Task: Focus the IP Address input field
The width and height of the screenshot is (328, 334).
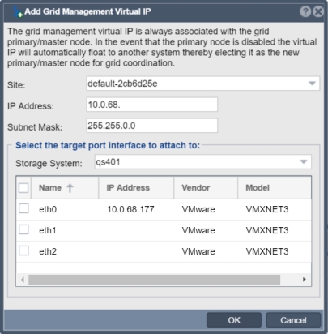Action: click(152, 105)
